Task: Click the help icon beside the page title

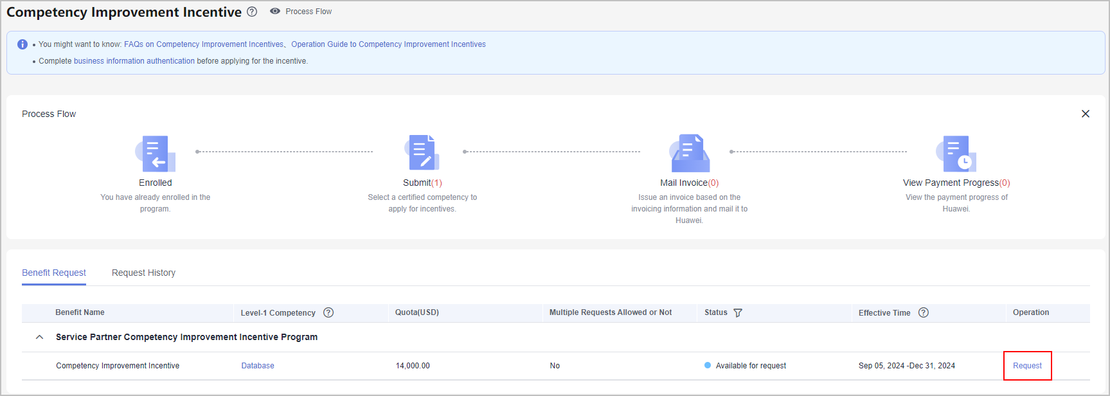Action: click(x=252, y=12)
